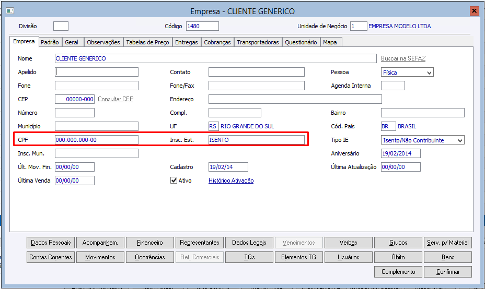485x289 pixels.
Task: Open the Grupos button
Action: (x=398, y=243)
